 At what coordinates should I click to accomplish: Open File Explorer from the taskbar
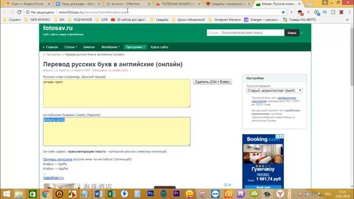pyautogui.click(x=19, y=194)
